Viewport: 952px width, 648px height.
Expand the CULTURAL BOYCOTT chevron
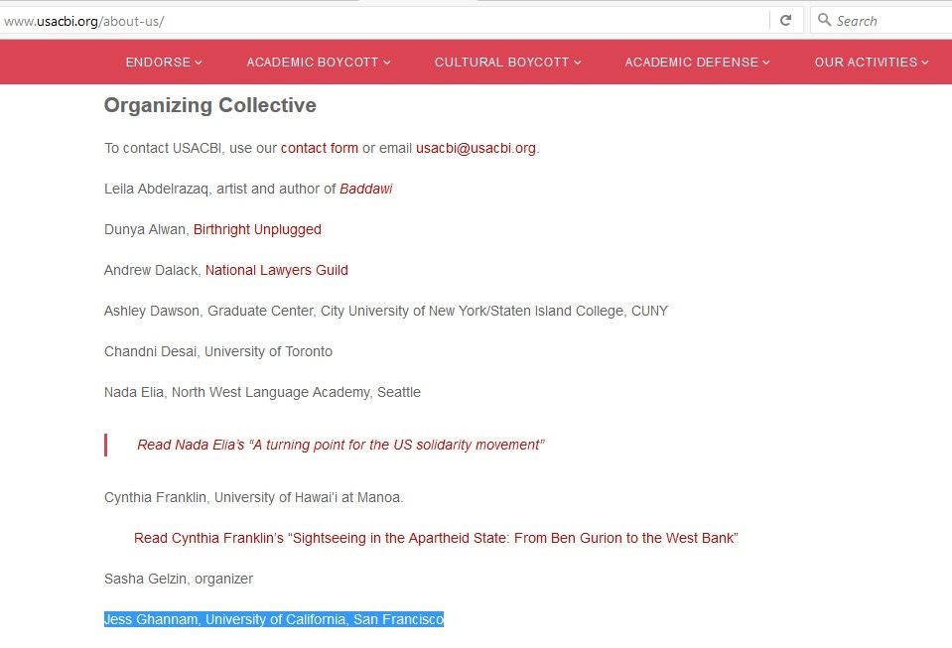[x=578, y=63]
